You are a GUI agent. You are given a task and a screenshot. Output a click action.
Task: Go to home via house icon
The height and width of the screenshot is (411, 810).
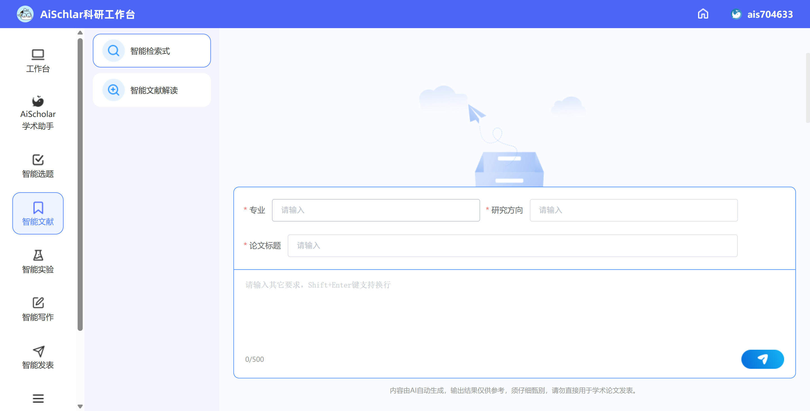pos(703,14)
